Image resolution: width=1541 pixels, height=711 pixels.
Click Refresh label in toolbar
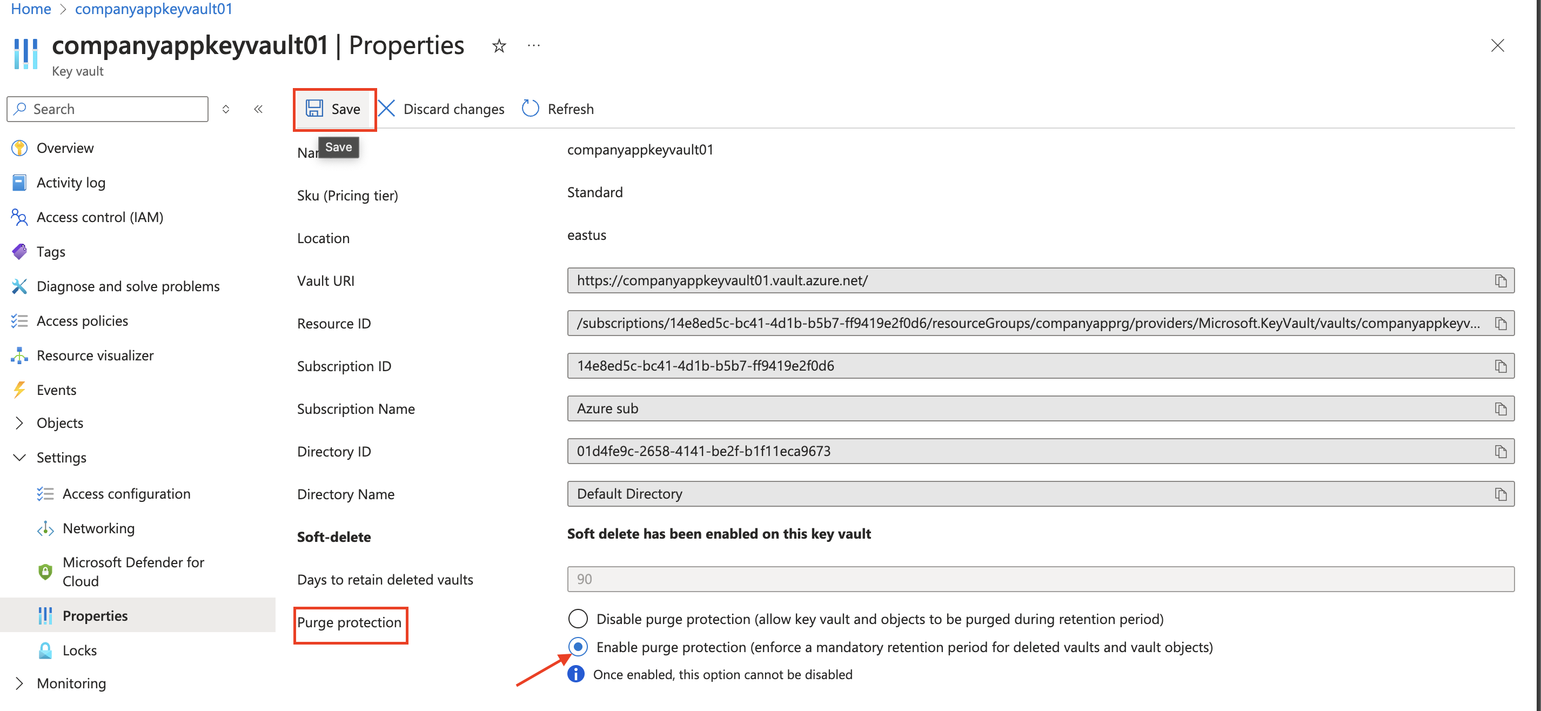(570, 109)
